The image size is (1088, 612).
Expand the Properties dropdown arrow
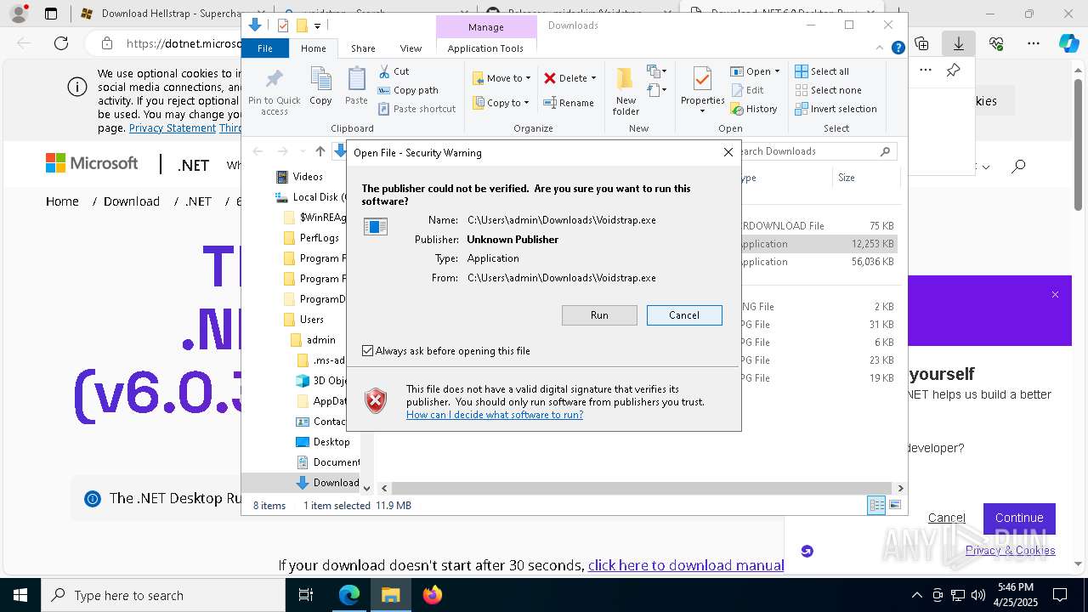(x=702, y=111)
